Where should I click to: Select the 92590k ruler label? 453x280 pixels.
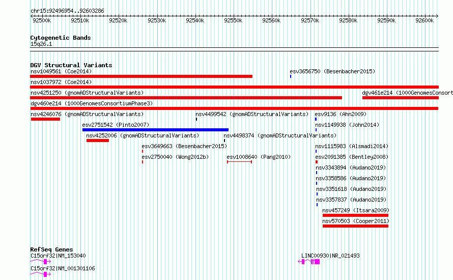coord(386,20)
